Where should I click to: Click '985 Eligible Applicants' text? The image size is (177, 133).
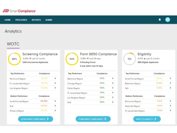point(148,62)
